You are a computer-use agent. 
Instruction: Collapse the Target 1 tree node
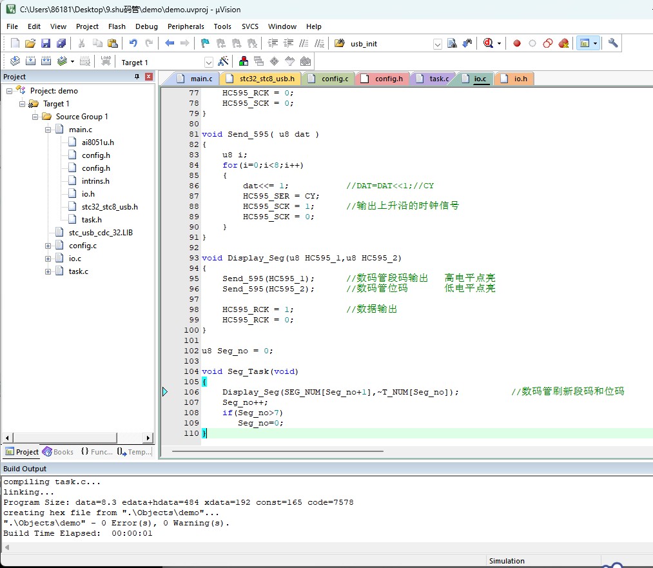(x=22, y=104)
